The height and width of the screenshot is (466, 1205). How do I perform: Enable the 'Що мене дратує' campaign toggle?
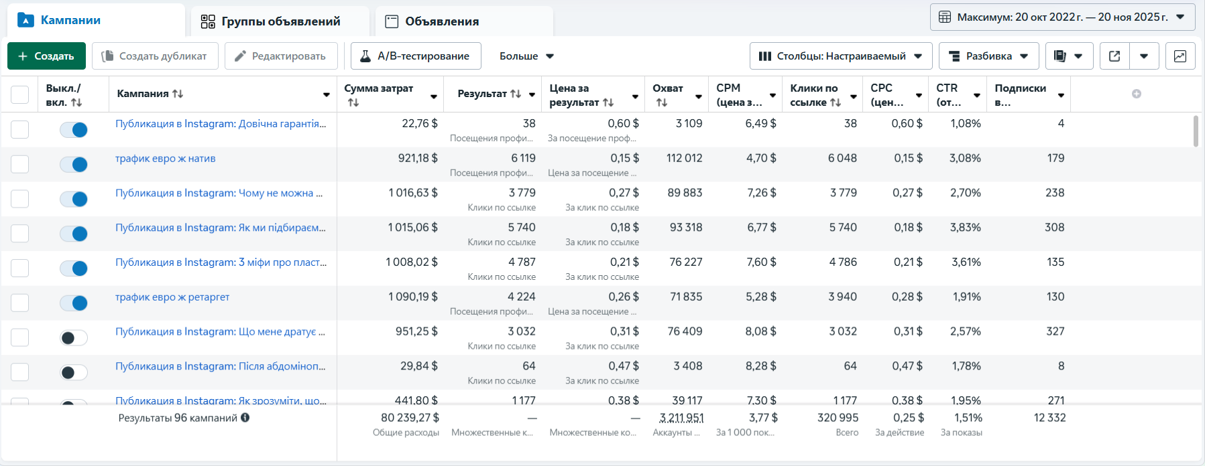tap(74, 337)
